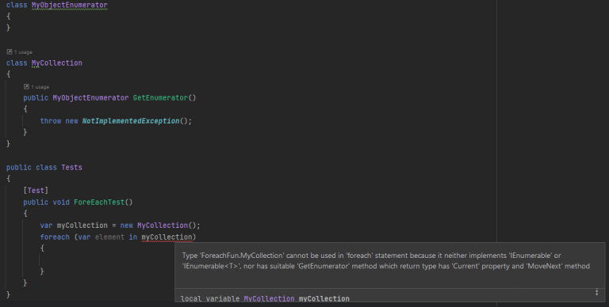The height and width of the screenshot is (307, 609).
Task: Click the error message text in tooltip
Action: coord(386,261)
